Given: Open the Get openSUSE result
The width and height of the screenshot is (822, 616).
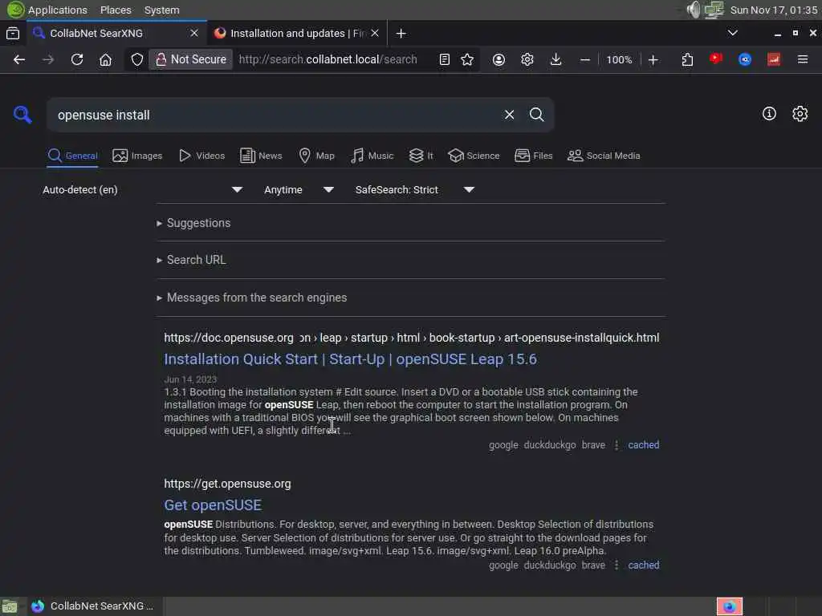Looking at the screenshot, I should (213, 505).
